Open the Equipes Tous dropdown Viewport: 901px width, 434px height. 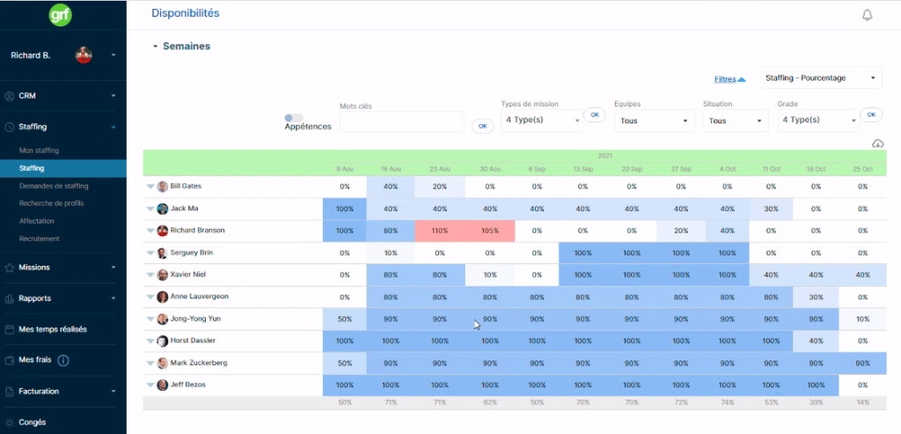point(654,121)
